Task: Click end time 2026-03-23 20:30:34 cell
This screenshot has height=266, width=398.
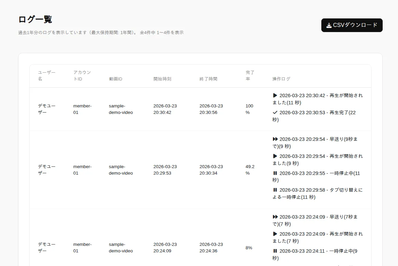Action: (211, 170)
